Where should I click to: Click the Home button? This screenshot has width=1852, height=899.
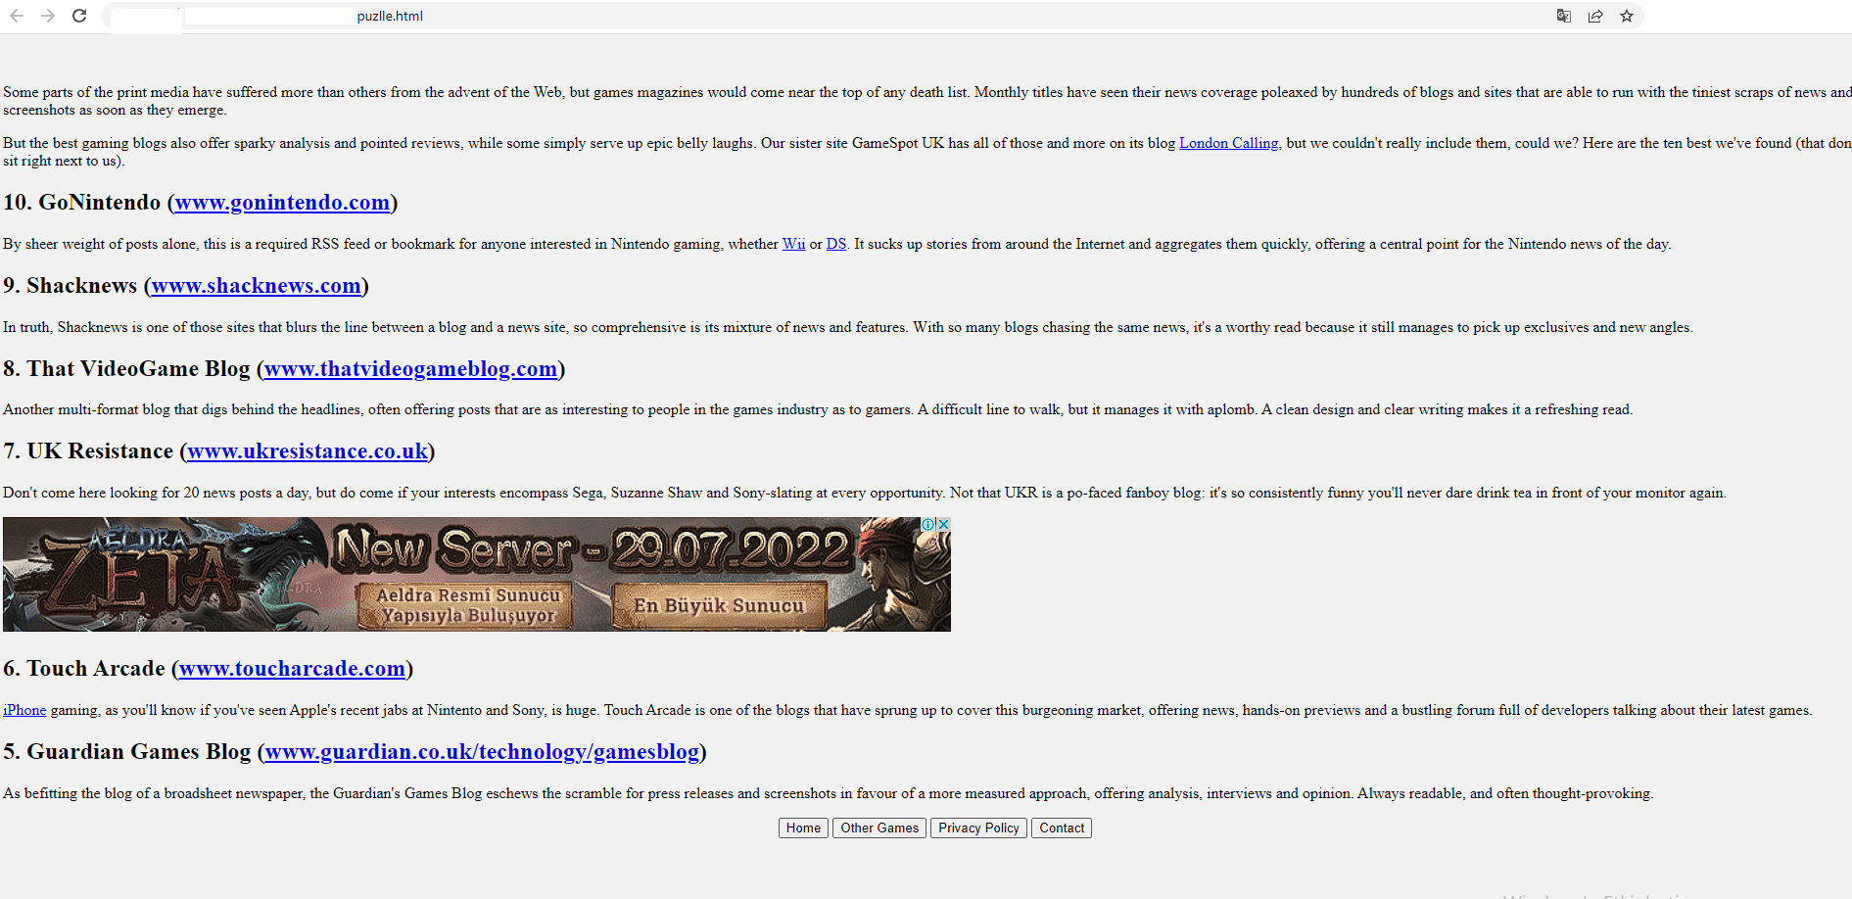click(803, 828)
